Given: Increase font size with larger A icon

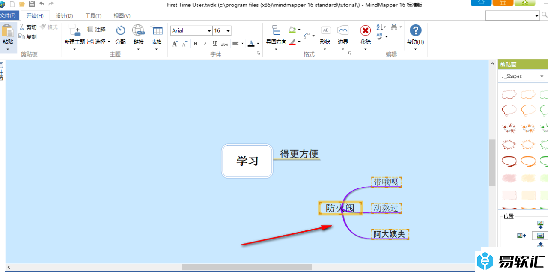Looking at the screenshot, I should coord(175,43).
